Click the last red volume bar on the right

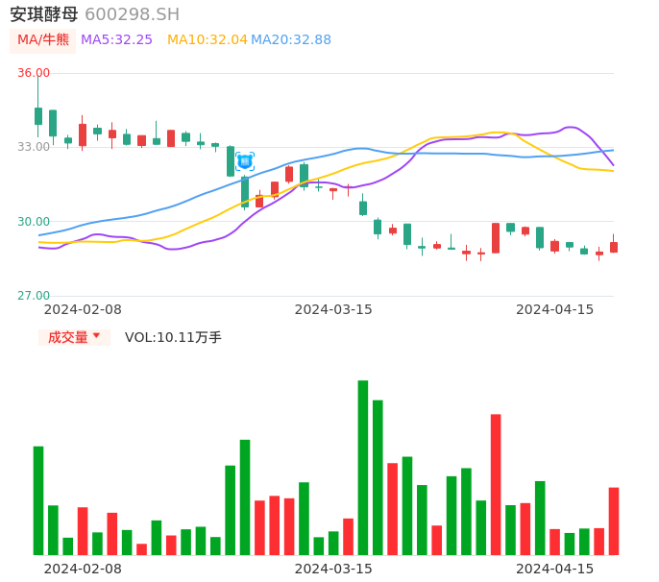click(x=614, y=521)
